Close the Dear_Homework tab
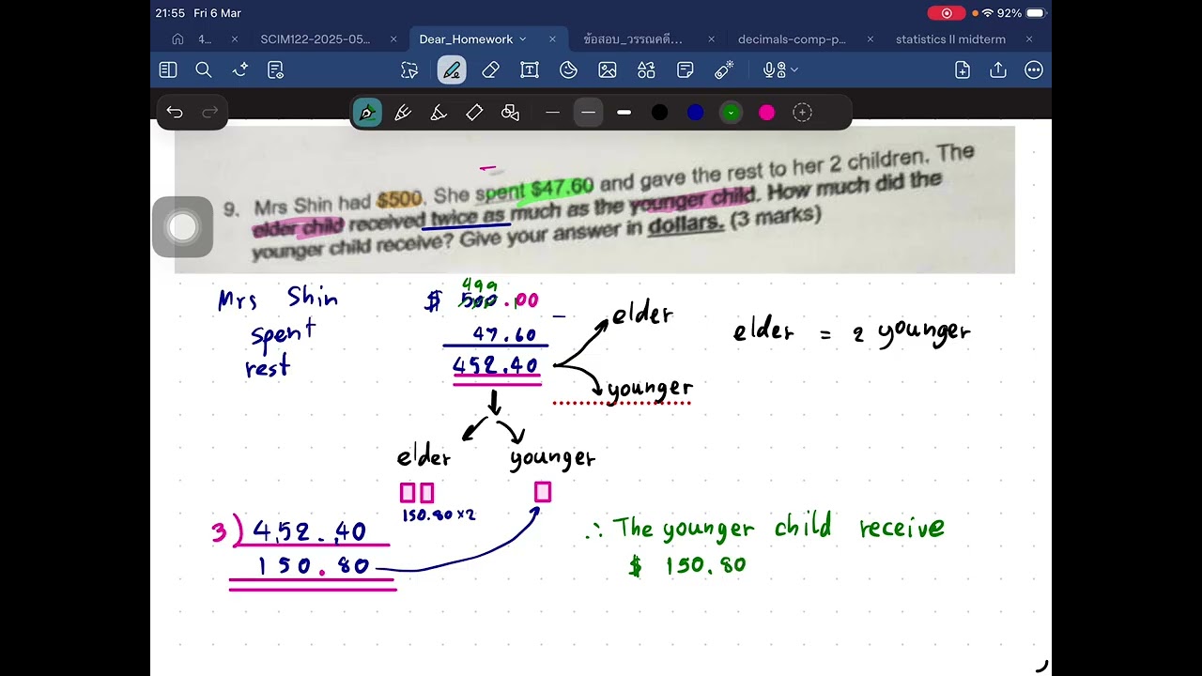Viewport: 1202px width, 676px height. click(552, 39)
